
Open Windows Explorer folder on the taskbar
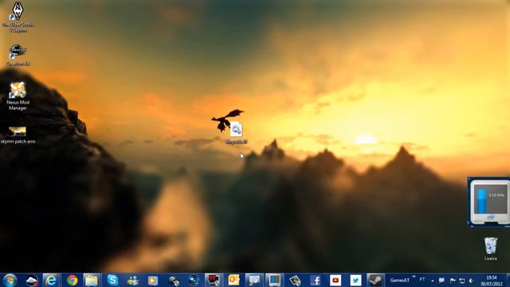92,280
